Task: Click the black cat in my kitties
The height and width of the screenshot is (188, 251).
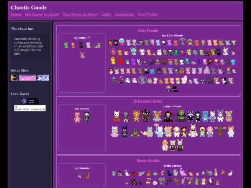Action: 81,45
